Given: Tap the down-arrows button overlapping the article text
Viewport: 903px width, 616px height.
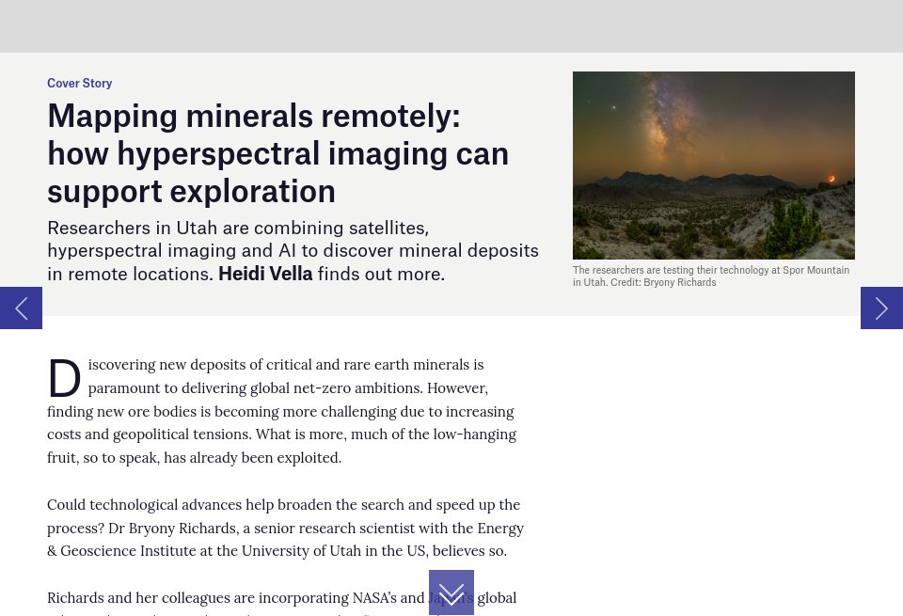Looking at the screenshot, I should 451,592.
